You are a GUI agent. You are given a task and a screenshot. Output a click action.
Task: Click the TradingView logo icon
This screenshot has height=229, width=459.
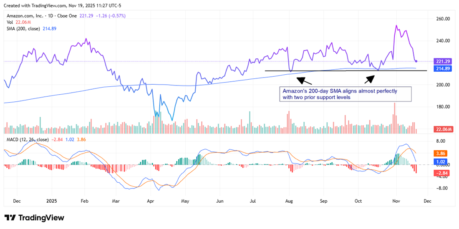pos(10,218)
